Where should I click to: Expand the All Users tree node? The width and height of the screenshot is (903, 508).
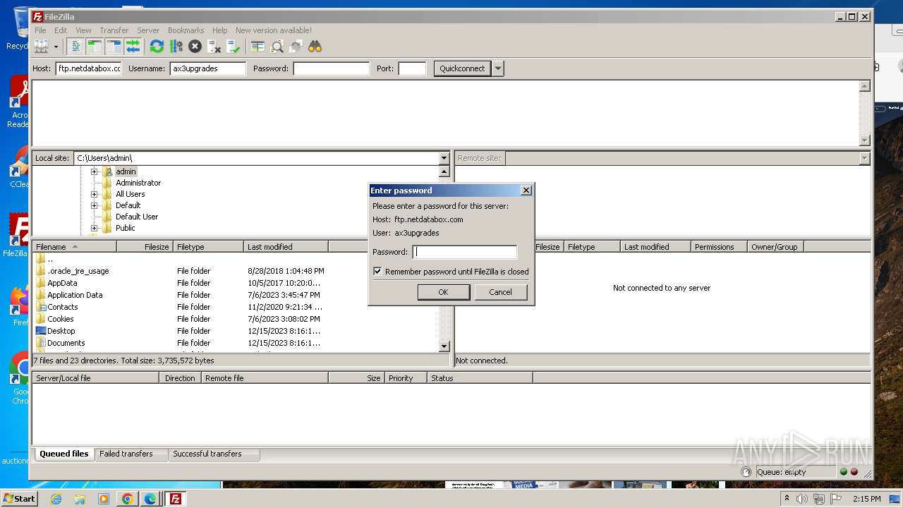coord(94,194)
